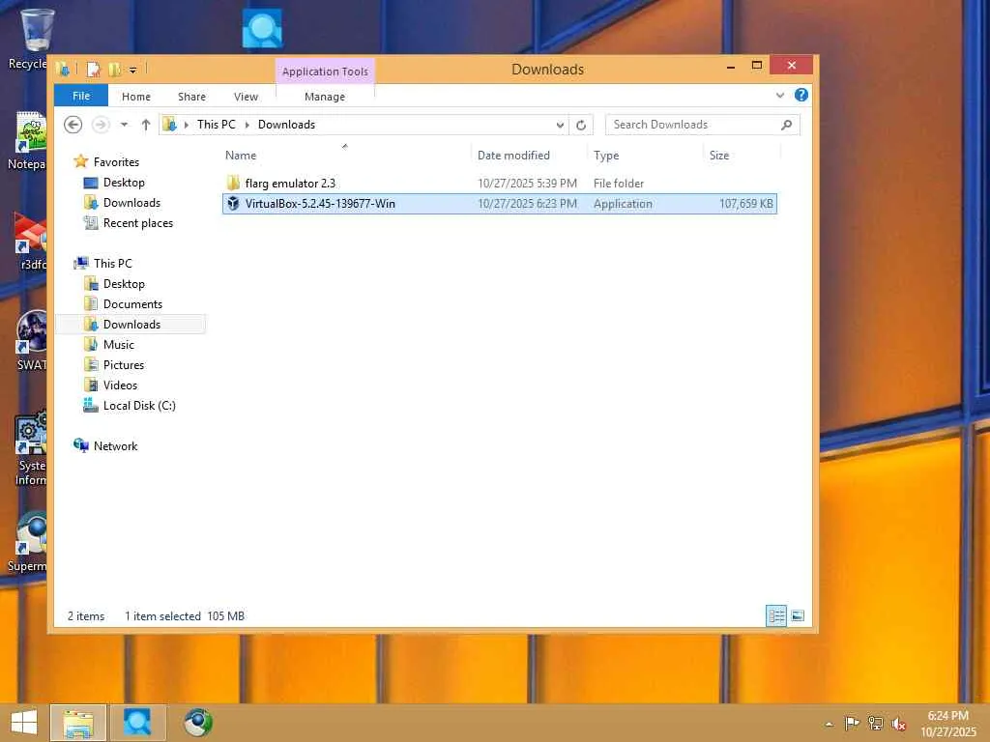Open Recent places in Favorites
This screenshot has height=742, width=990.
click(x=137, y=223)
